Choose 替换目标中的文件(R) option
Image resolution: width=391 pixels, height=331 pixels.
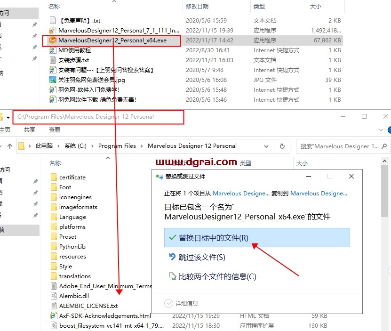click(257, 238)
